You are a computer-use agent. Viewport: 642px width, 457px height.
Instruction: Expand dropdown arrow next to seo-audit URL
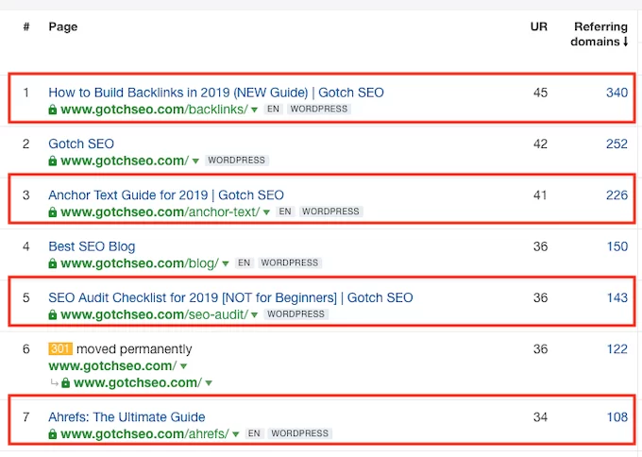pyautogui.click(x=254, y=315)
